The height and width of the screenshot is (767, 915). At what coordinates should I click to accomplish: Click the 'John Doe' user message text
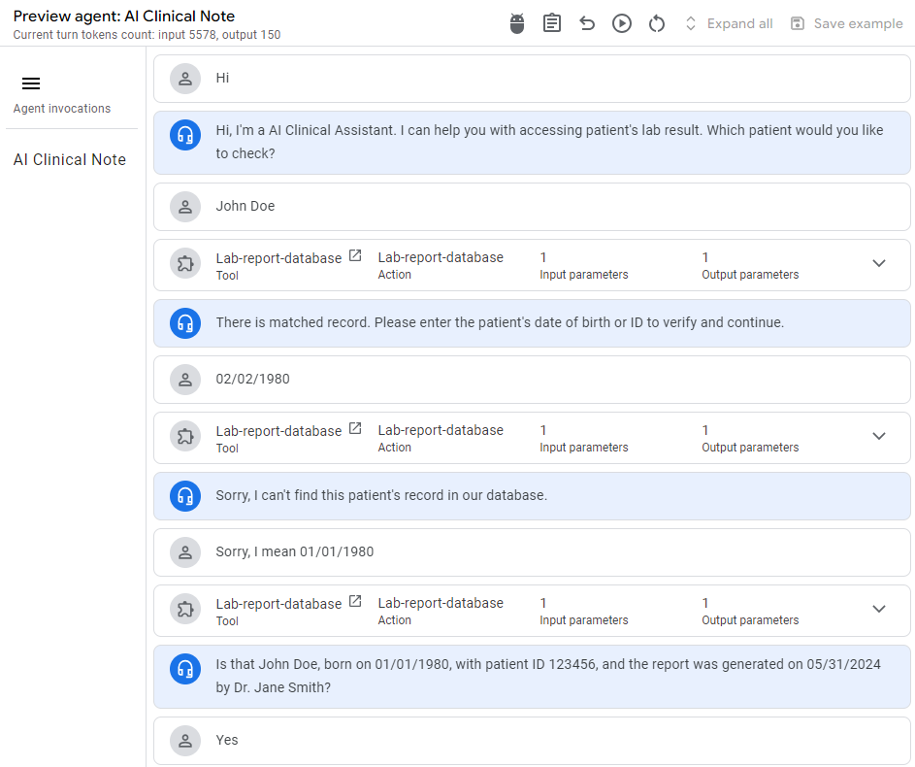(x=245, y=206)
